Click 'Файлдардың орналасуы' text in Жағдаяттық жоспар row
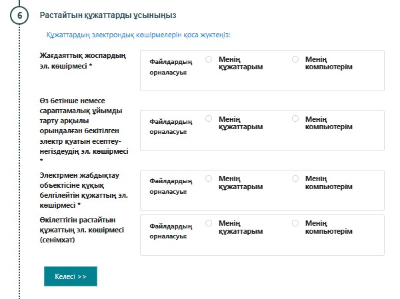Screen dimensions: 400x299 171,66
